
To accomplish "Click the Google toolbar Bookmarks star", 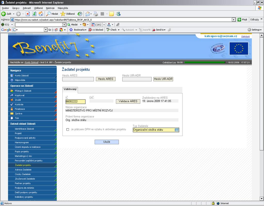I will tap(71, 30).
